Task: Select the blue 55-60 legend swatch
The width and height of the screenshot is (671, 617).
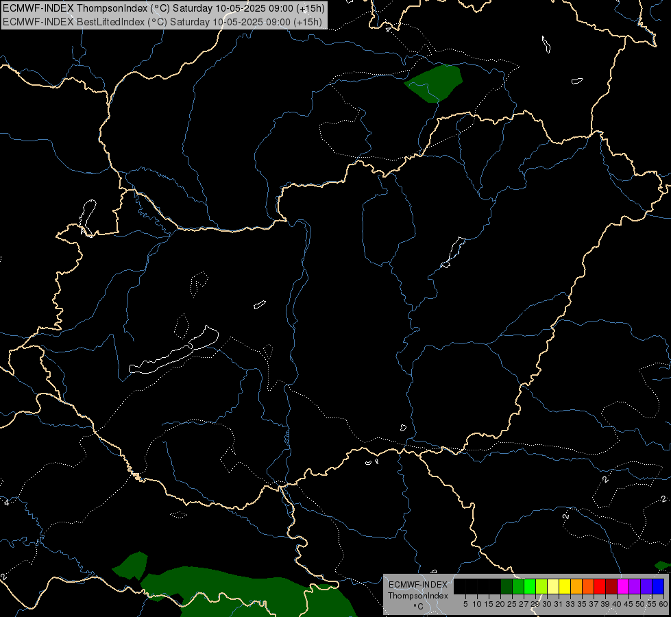Action: pos(658,586)
